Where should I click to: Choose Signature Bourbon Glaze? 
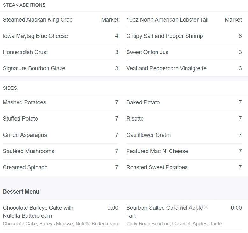tap(34, 68)
